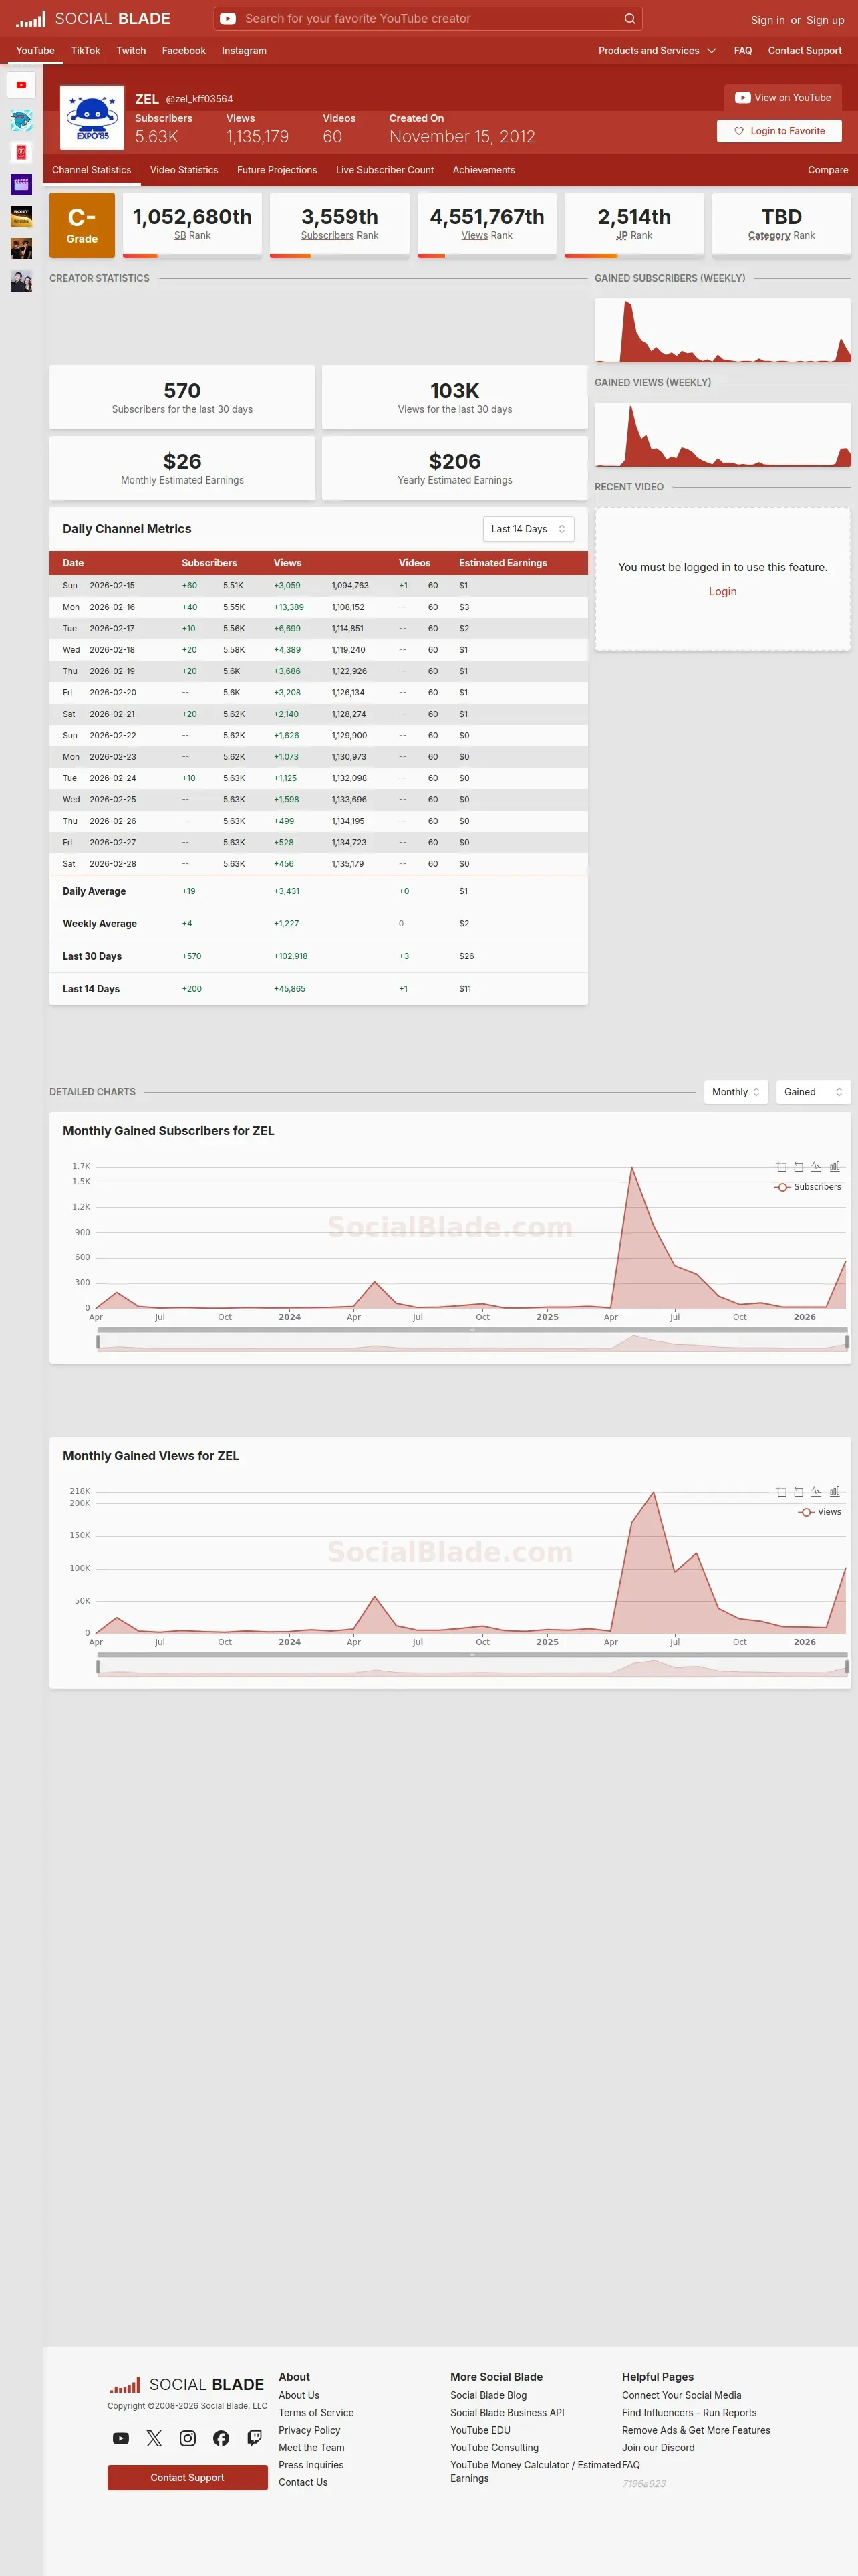
Task: Click the 2026-02-16 date cell
Action: coord(112,607)
